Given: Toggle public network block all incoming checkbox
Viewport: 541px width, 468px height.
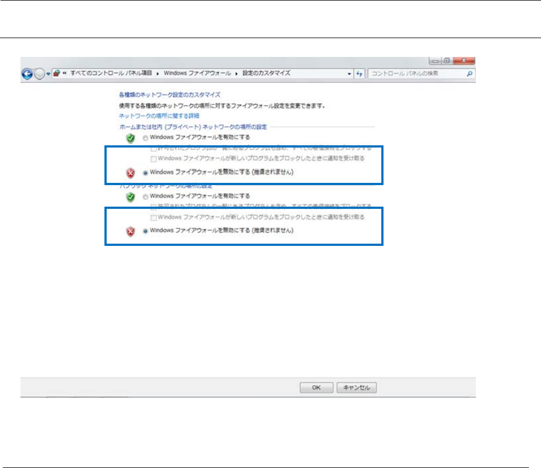Looking at the screenshot, I should tap(154, 207).
